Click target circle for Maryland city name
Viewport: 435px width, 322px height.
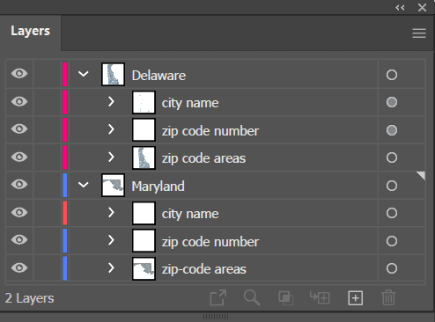392,213
